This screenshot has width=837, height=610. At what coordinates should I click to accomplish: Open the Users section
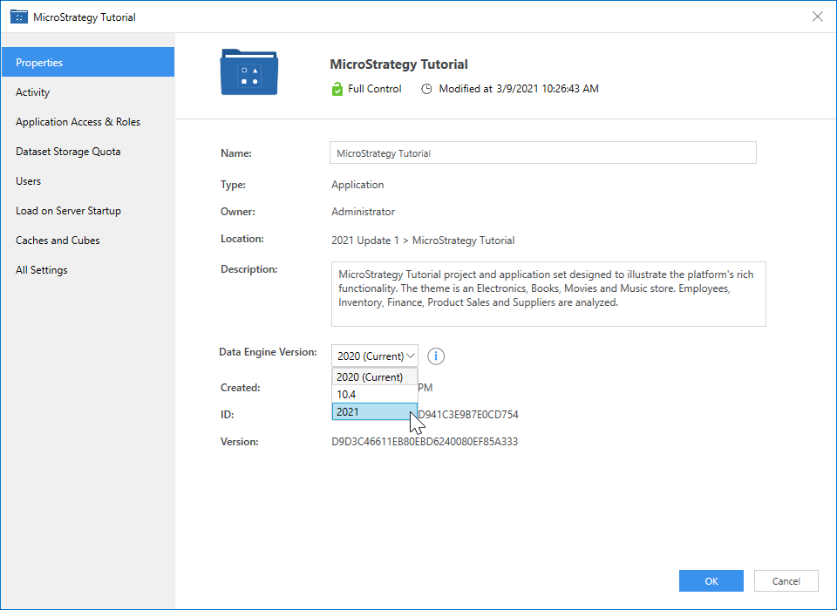point(28,180)
